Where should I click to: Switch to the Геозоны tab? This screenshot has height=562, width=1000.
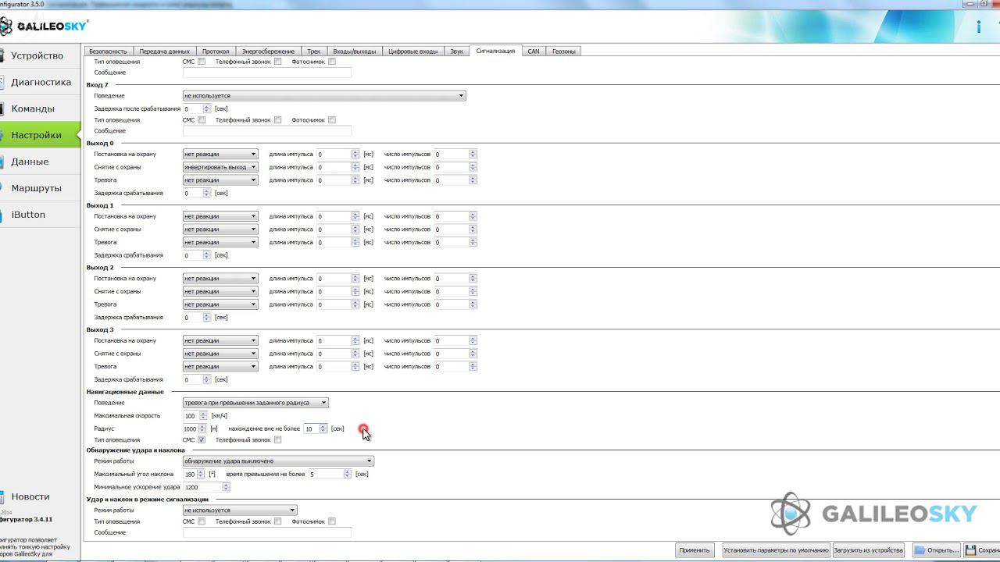(x=563, y=52)
